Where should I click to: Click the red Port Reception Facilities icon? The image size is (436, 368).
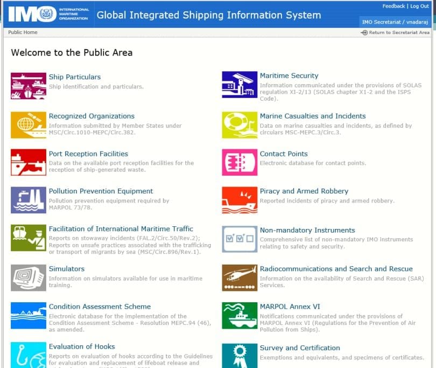coord(28,162)
